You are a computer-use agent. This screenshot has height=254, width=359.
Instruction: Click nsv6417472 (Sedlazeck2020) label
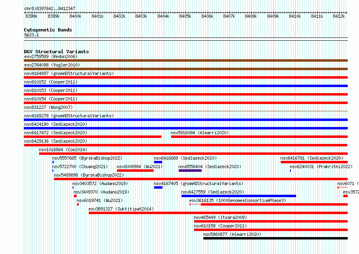tap(56, 133)
